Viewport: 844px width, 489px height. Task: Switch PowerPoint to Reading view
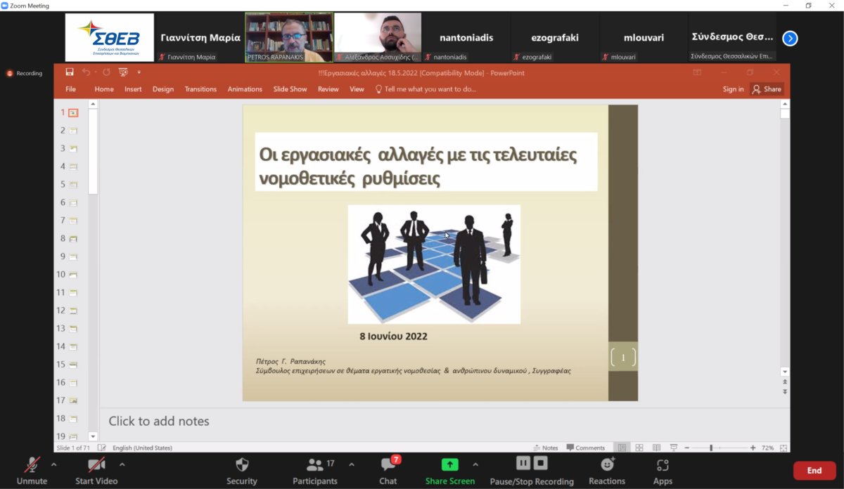[656, 448]
